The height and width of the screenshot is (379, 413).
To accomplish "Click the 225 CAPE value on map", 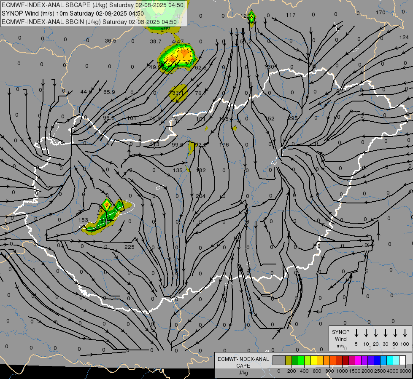I will coord(130,247).
